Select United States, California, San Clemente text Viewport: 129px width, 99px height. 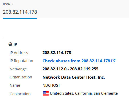click(x=84, y=93)
